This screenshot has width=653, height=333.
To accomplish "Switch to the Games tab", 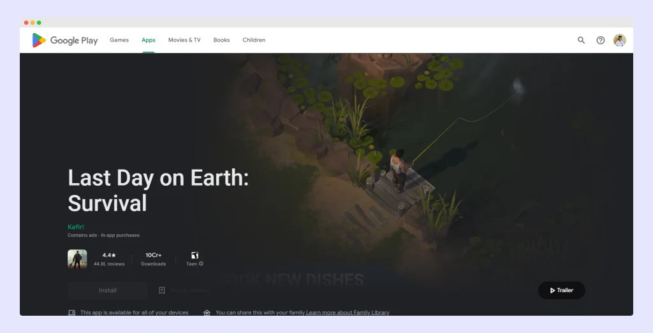I will point(119,40).
